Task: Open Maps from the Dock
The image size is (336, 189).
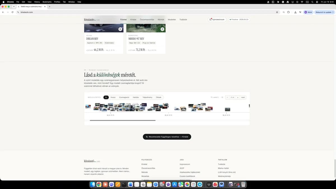Action: (181, 185)
